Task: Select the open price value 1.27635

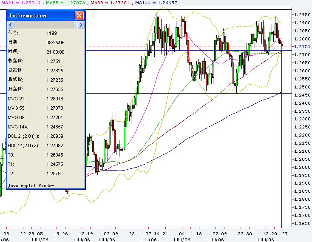Action: 55,89
